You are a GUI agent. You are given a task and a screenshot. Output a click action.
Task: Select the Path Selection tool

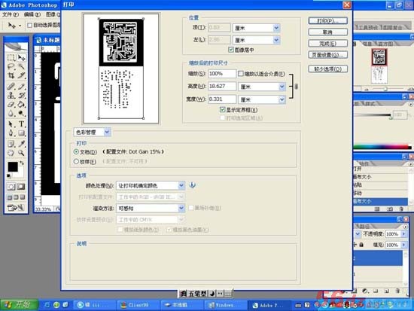coord(11,124)
